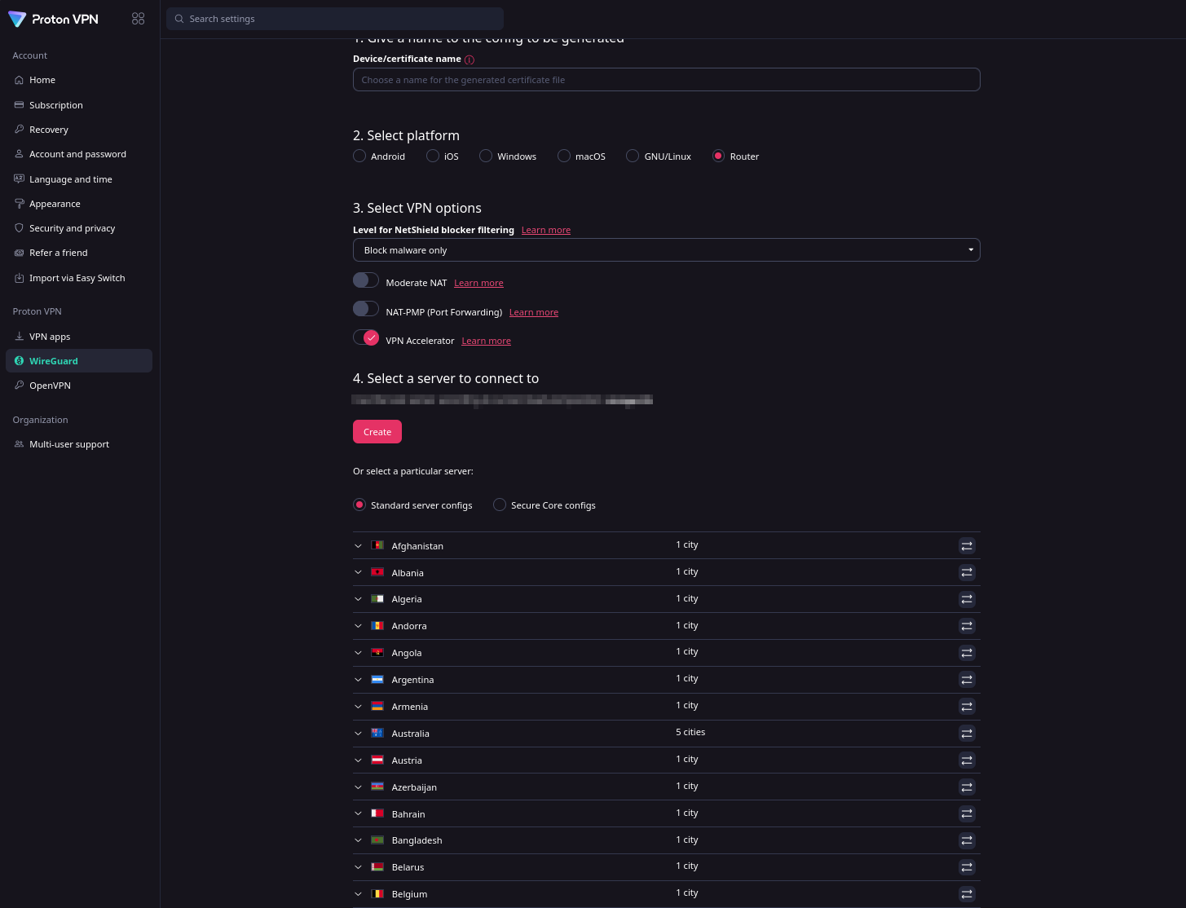
Task: Click the Bahrain config arrows icon
Action: [967, 813]
